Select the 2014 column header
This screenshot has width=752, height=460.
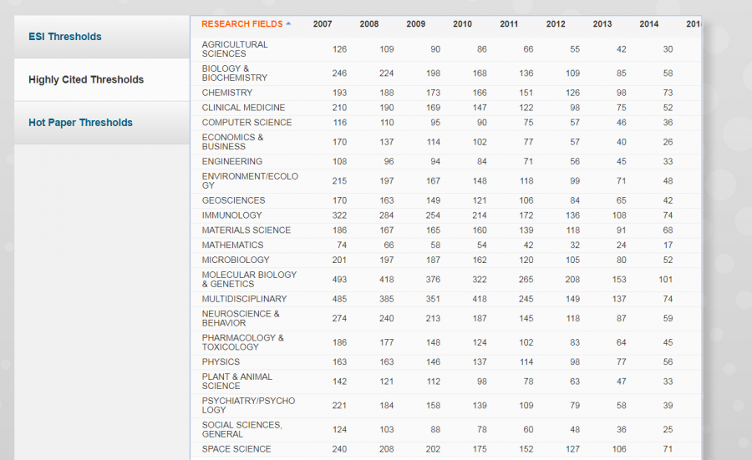649,24
